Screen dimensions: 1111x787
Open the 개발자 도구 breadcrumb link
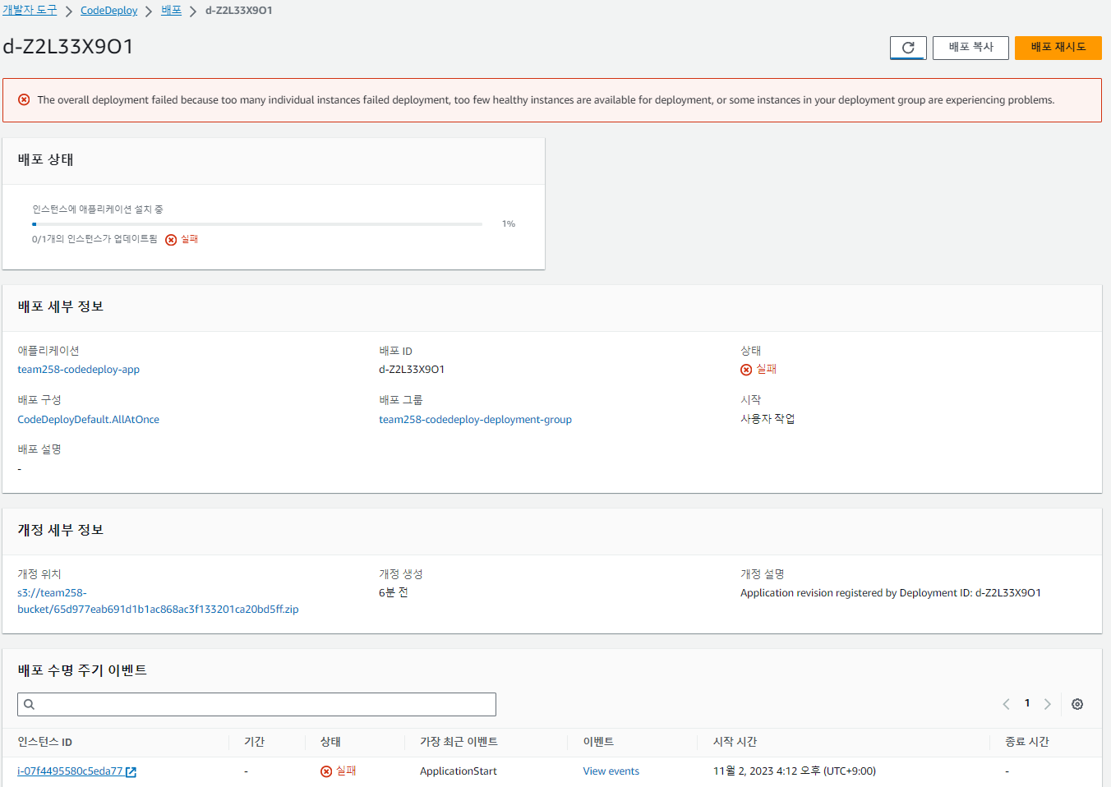coord(30,10)
